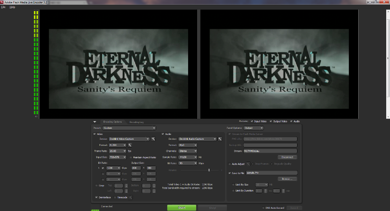Uncheck the first bit rate stream checkbox
This screenshot has width=390, height=211.
coord(103,168)
